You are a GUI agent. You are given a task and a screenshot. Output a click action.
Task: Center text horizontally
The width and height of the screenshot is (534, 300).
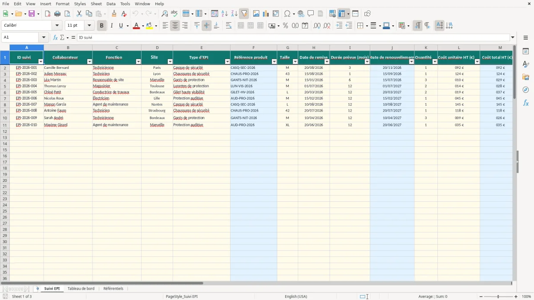click(x=175, y=26)
